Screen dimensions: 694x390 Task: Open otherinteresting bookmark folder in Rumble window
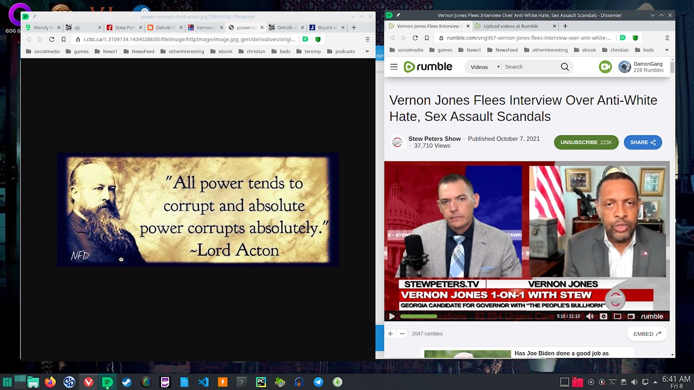[x=545, y=50]
